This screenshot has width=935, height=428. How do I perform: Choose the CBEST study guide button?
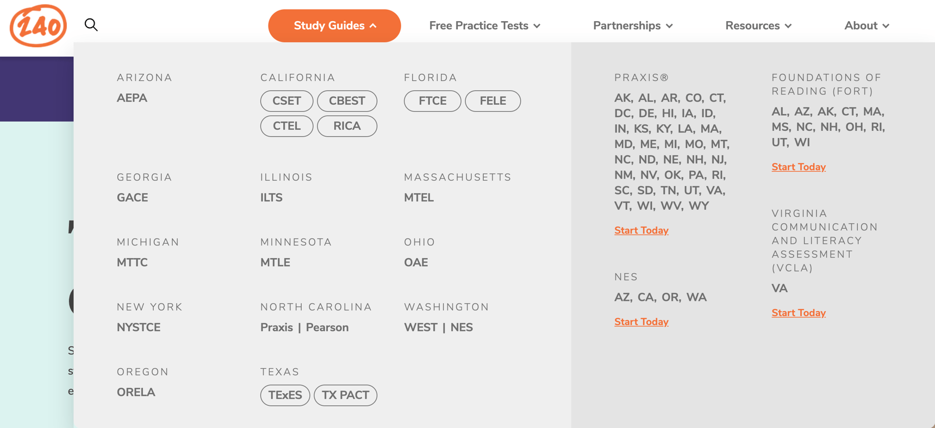tap(347, 101)
